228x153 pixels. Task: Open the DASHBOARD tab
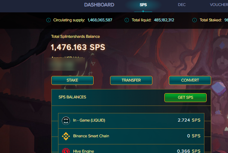99,5
